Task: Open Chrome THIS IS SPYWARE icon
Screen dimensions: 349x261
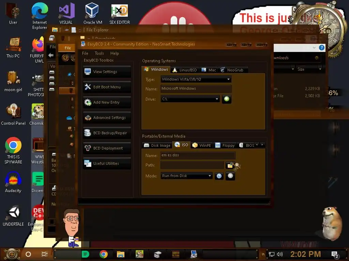Action: pos(13,151)
